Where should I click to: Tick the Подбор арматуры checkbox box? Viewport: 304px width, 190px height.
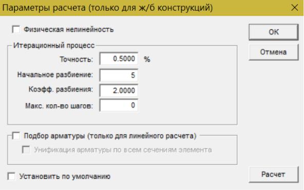pyautogui.click(x=16, y=136)
